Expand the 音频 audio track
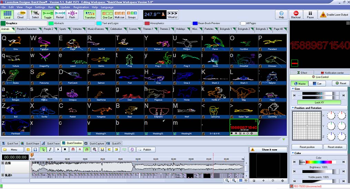Screen dimensions: 350x189 3,163
